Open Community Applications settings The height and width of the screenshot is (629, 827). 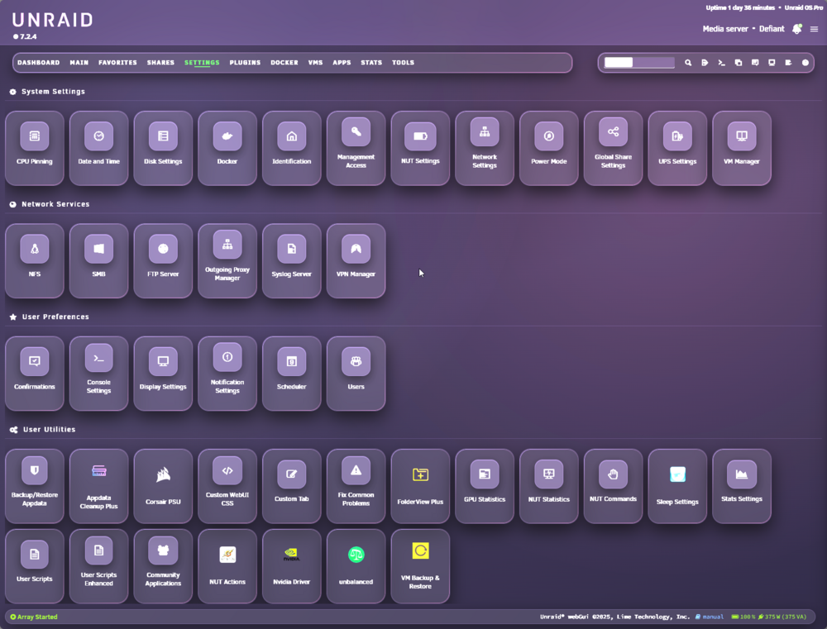pos(163,566)
